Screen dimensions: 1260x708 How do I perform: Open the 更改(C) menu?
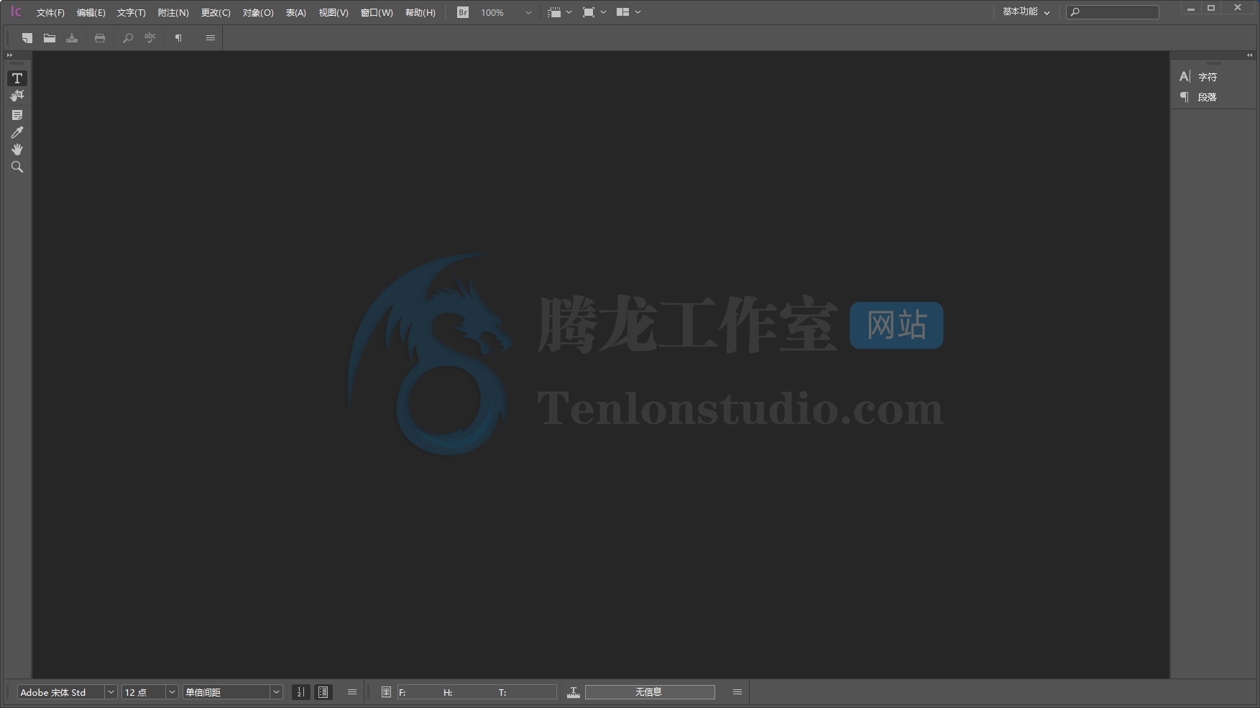(x=216, y=13)
